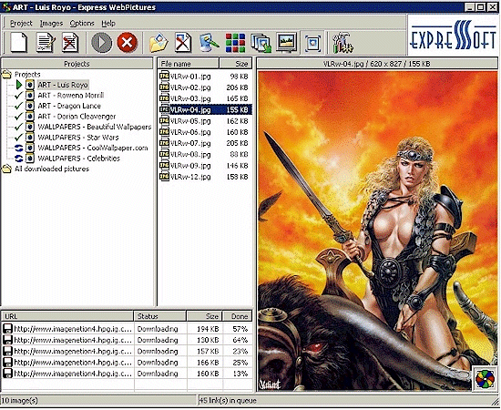Click the New Project blank page icon

[18, 42]
